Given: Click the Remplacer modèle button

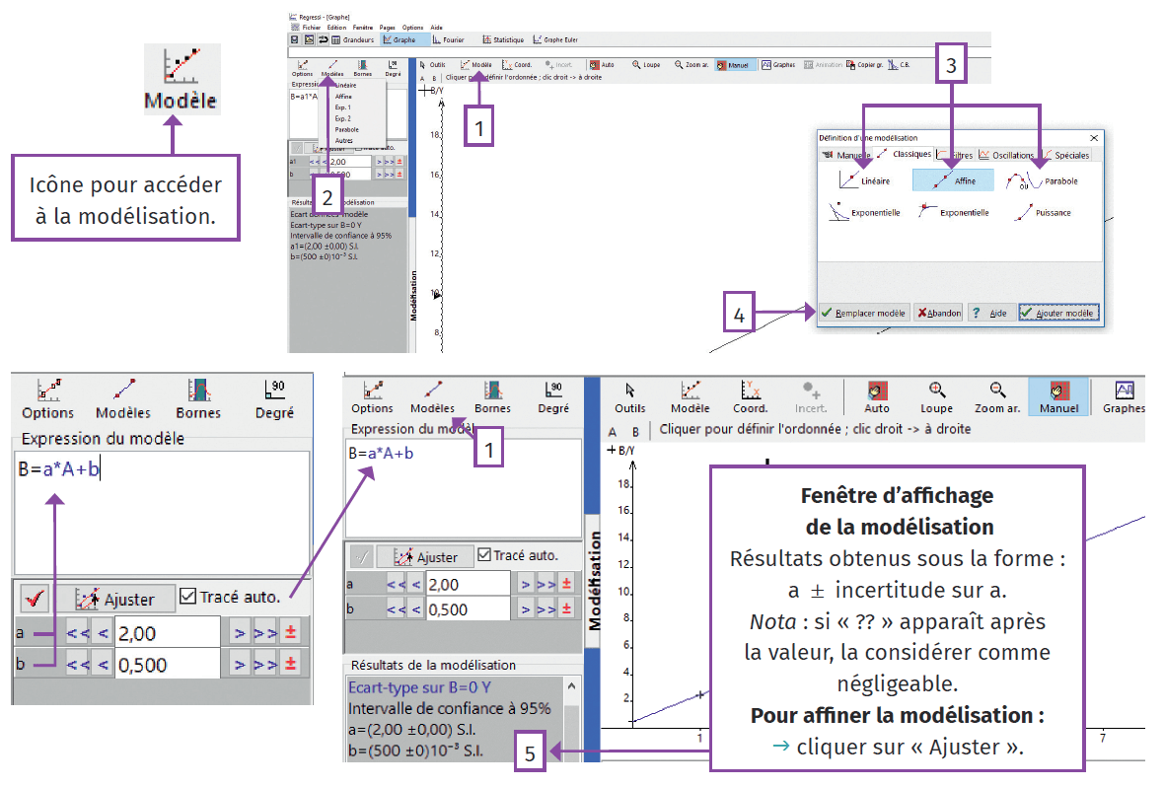Looking at the screenshot, I should (x=864, y=313).
